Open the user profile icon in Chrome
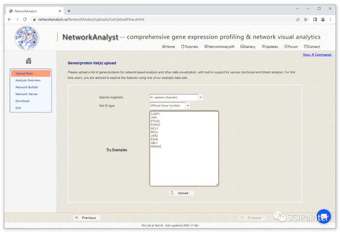Image resolution: width=340 pixels, height=232 pixels. (323, 19)
